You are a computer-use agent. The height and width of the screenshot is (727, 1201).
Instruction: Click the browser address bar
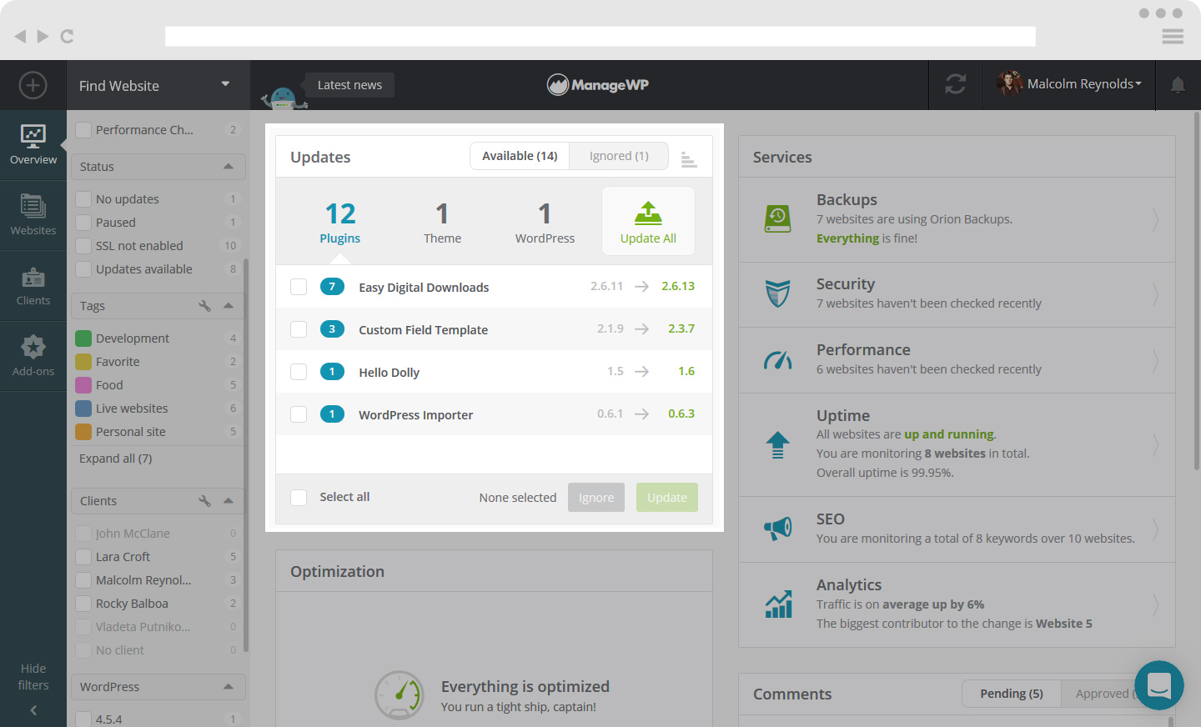[x=600, y=36]
